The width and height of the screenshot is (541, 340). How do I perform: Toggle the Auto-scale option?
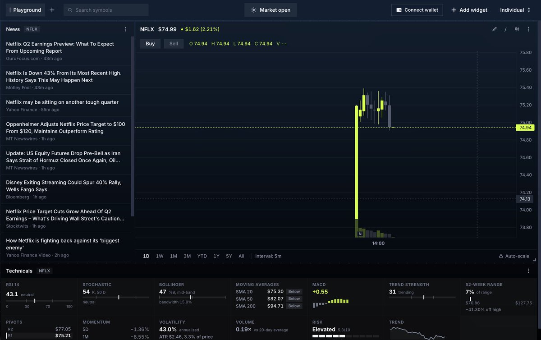tap(514, 256)
